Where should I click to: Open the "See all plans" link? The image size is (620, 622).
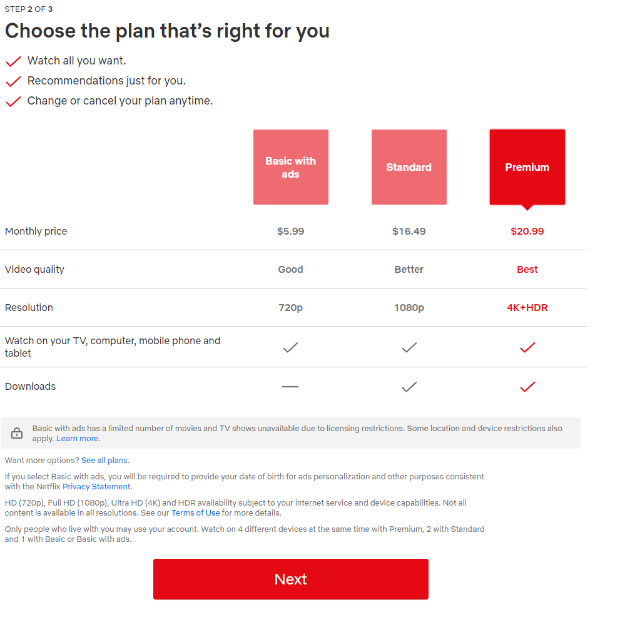pos(104,460)
